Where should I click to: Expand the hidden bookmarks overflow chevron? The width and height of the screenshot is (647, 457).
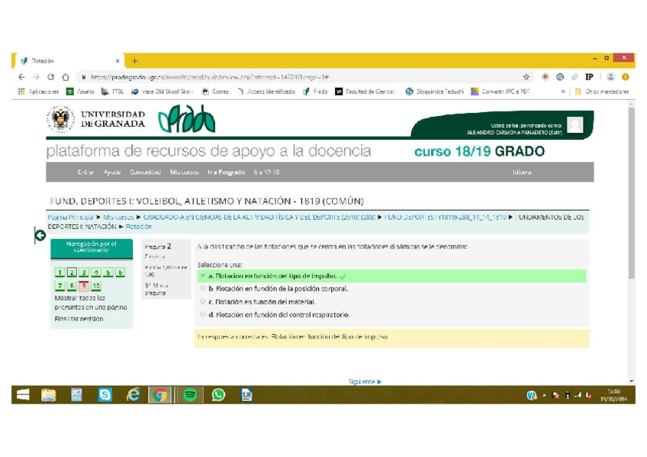point(563,92)
